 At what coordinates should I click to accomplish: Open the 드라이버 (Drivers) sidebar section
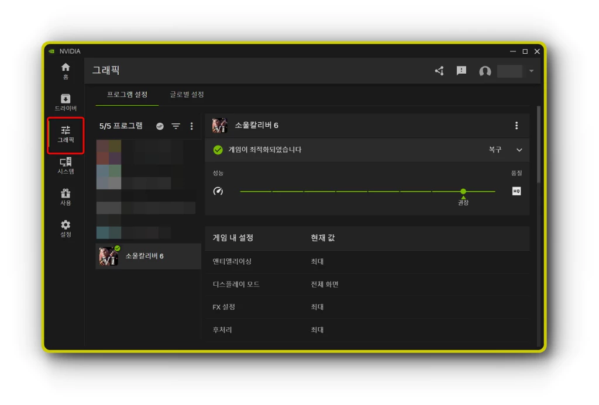coord(66,102)
